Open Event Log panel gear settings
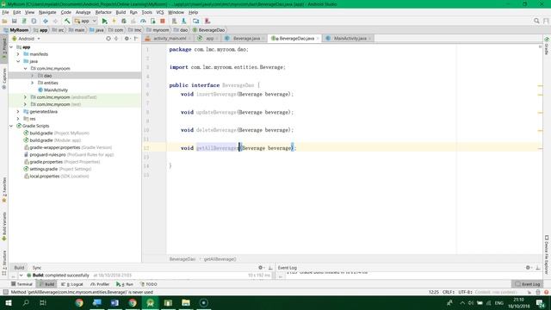 tap(528, 268)
